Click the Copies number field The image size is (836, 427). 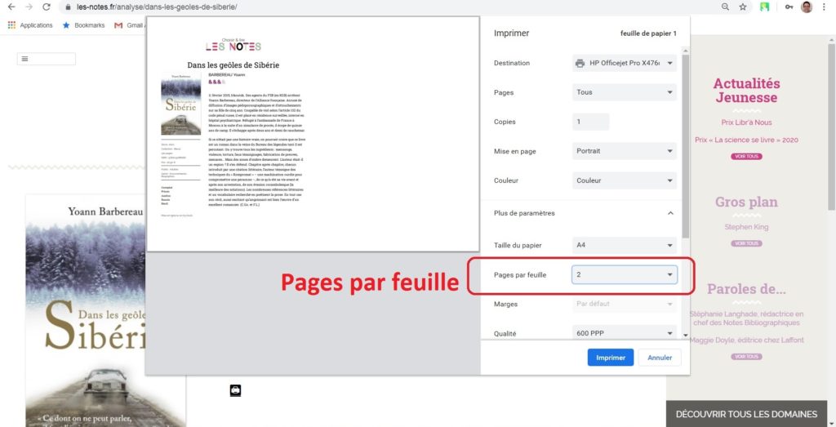coord(590,122)
